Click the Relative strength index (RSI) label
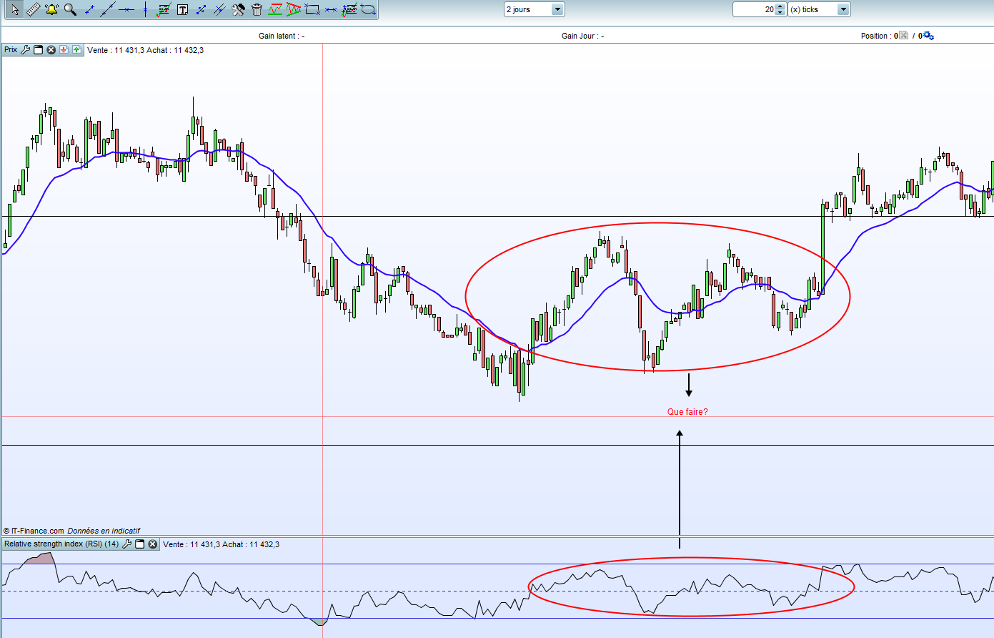This screenshot has width=994, height=638. 61,544
